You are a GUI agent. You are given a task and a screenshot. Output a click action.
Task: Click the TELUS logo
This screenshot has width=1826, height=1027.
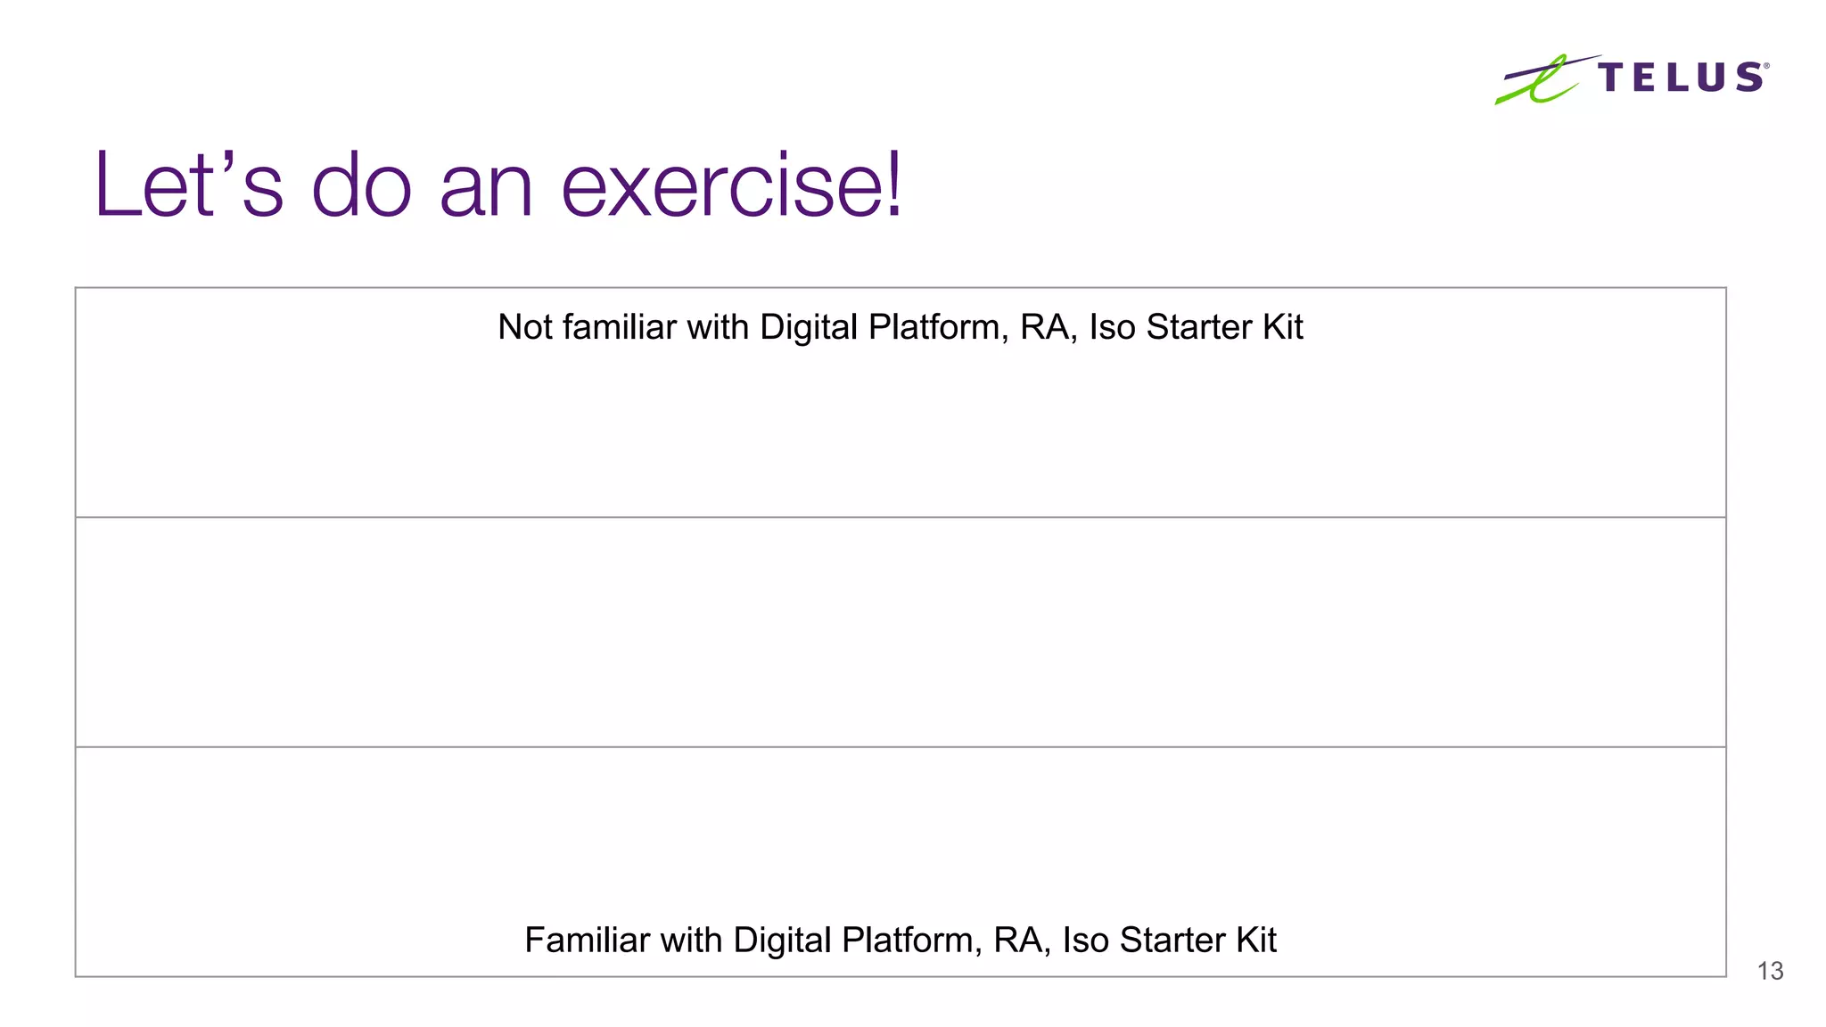[1632, 78]
